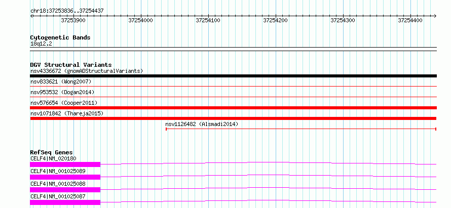
Task: Click the CELF4|NM_020180 transcript label
Action: [x=53, y=158]
